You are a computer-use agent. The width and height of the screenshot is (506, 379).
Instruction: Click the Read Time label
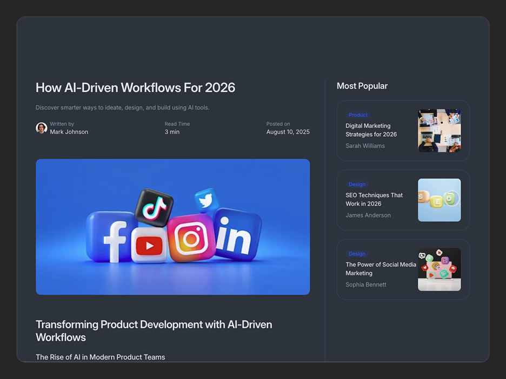point(177,124)
